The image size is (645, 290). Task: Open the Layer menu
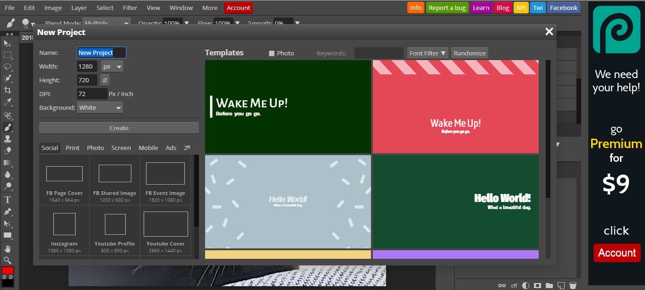click(79, 8)
